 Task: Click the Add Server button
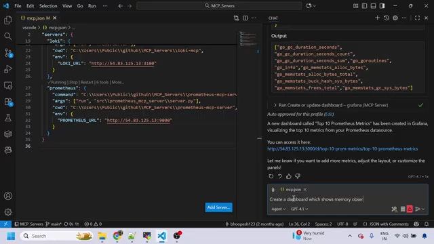coord(218,207)
